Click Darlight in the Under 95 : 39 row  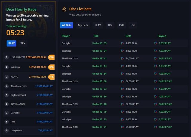pos(66,43)
